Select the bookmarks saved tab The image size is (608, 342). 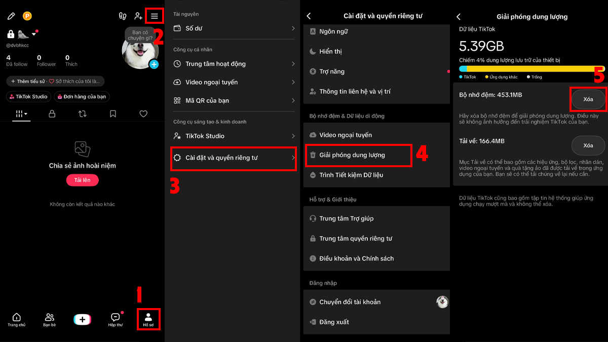(x=113, y=114)
